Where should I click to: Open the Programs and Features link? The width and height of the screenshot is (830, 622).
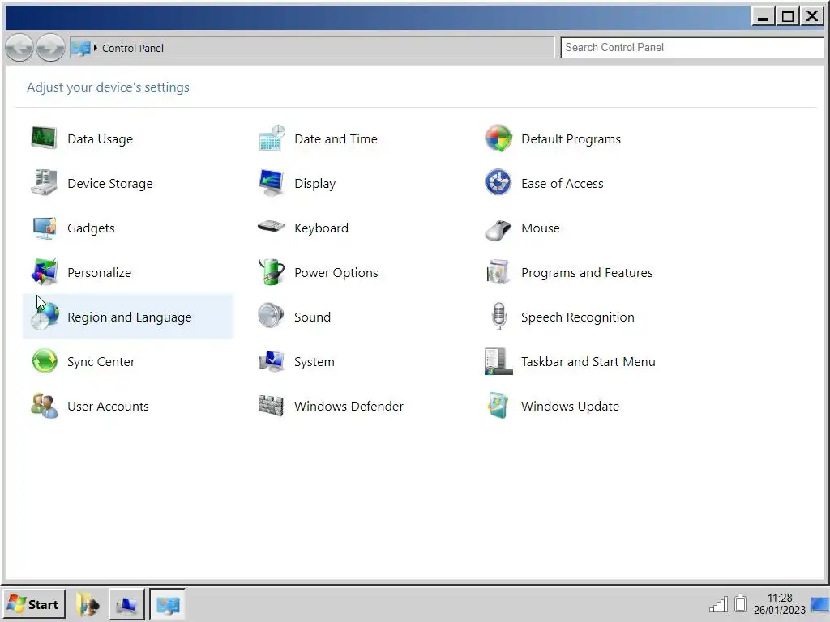point(587,273)
